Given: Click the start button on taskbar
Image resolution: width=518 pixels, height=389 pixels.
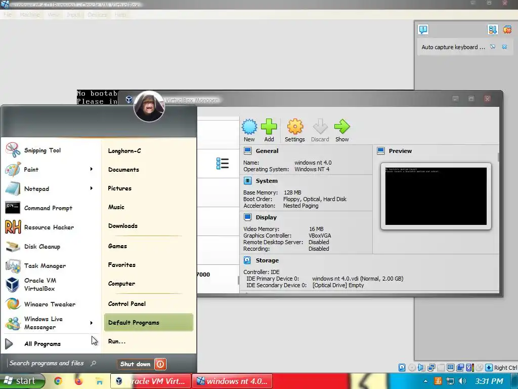Looking at the screenshot, I should pyautogui.click(x=22, y=381).
